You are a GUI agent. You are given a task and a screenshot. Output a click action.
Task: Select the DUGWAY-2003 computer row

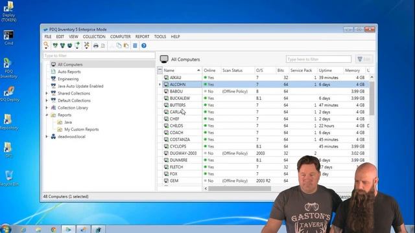pyautogui.click(x=265, y=153)
